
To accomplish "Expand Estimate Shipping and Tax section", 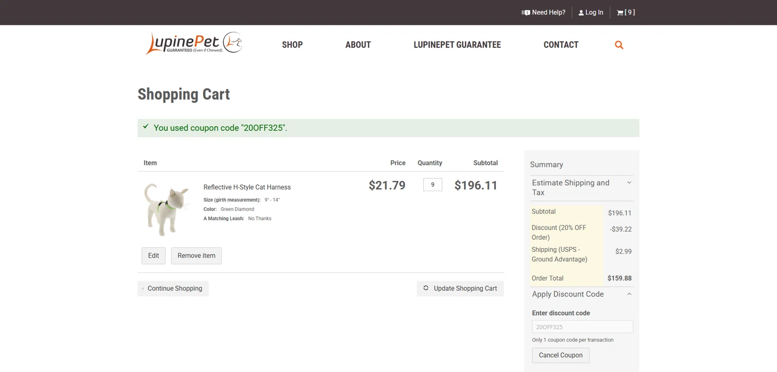I will point(582,188).
